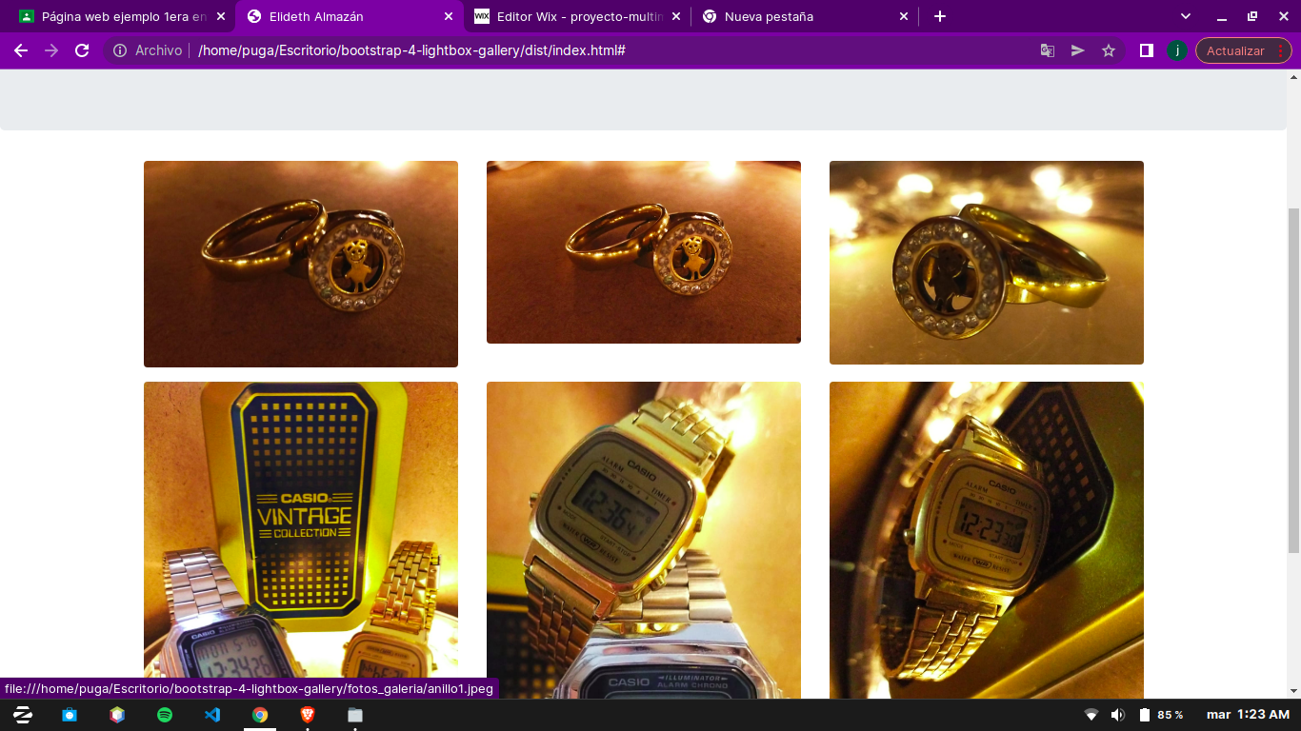Bookmark this page with the star icon
Screen dimensions: 1301x731
point(1109,50)
